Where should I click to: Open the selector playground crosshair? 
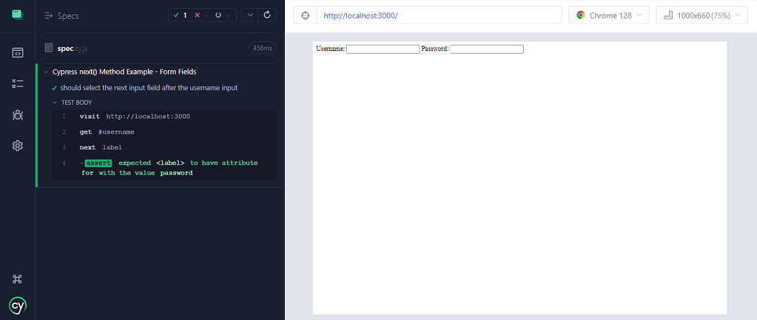tap(305, 15)
